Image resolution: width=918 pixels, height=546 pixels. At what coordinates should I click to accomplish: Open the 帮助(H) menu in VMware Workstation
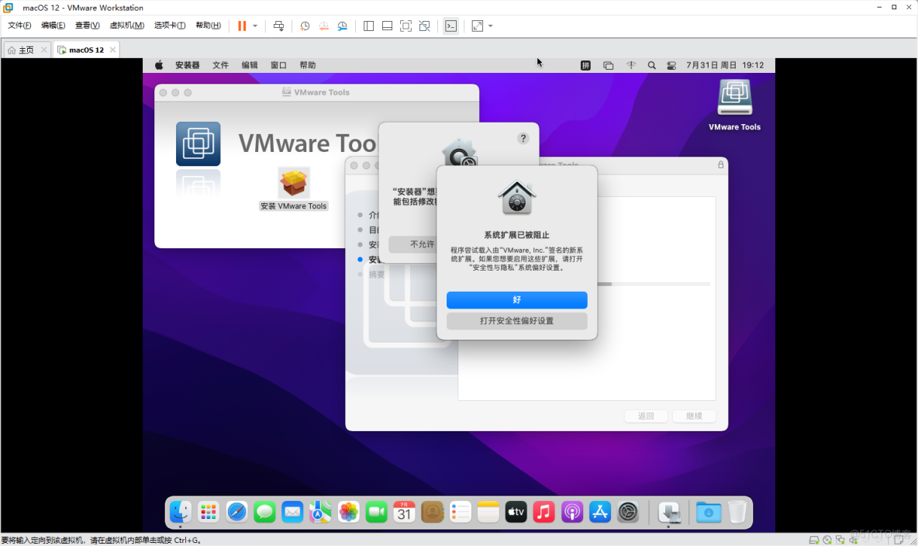209,25
